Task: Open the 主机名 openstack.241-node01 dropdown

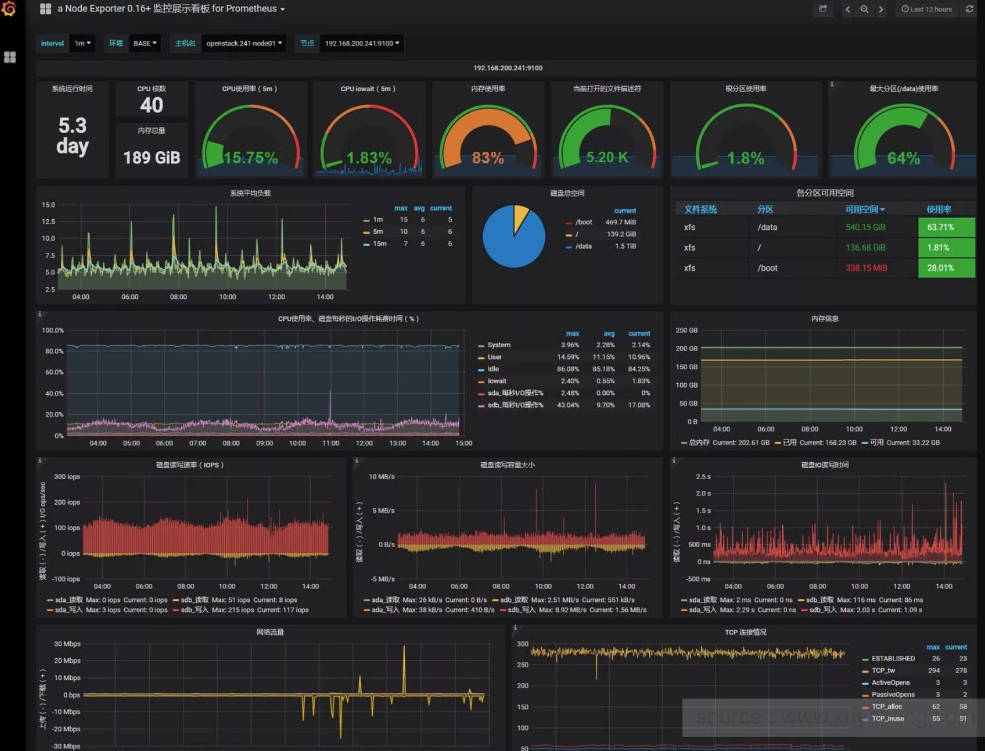Action: coord(243,43)
